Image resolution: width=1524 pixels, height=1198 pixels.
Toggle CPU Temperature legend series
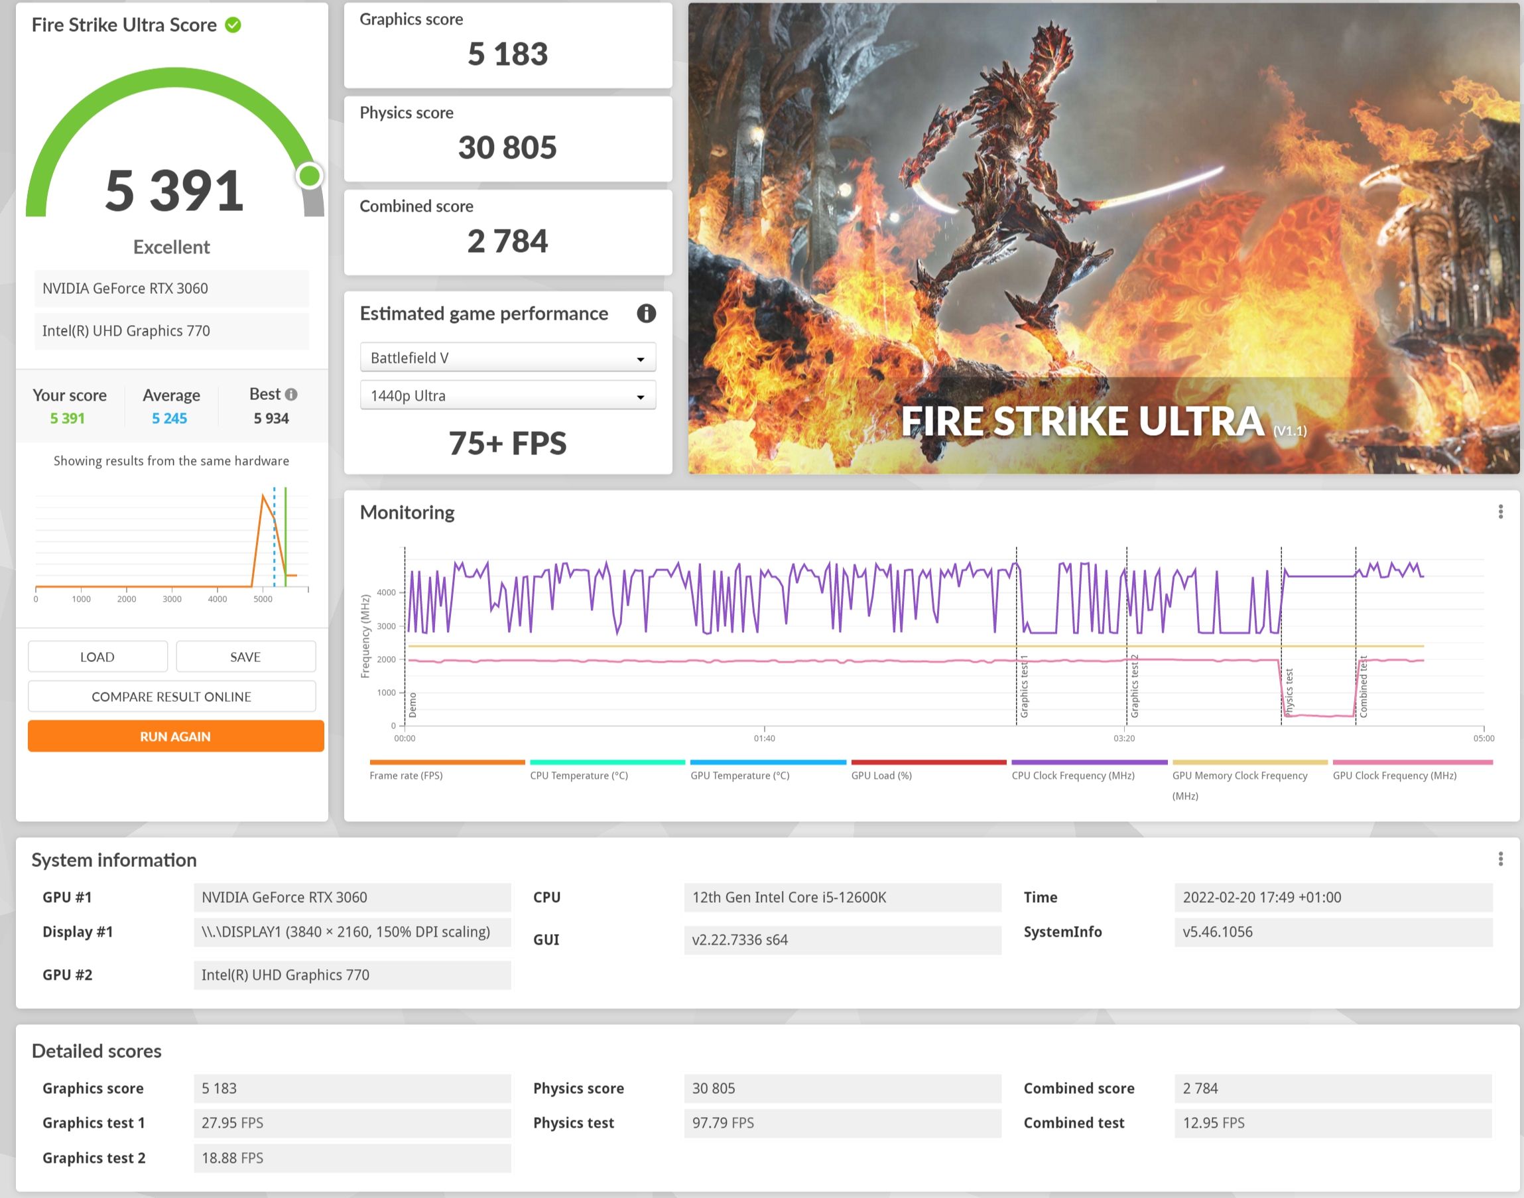607,770
